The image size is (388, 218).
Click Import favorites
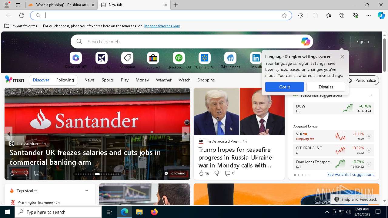coord(21,26)
